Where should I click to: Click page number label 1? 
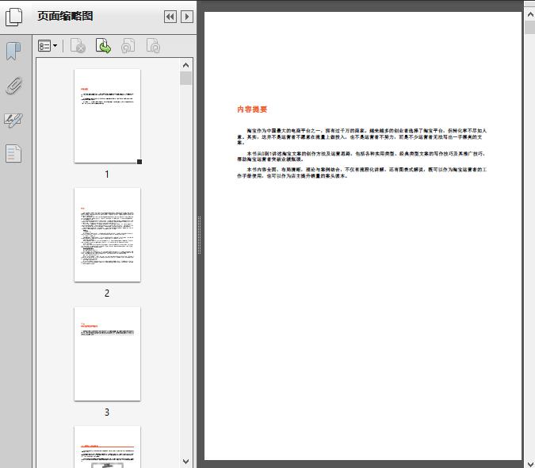coord(107,175)
